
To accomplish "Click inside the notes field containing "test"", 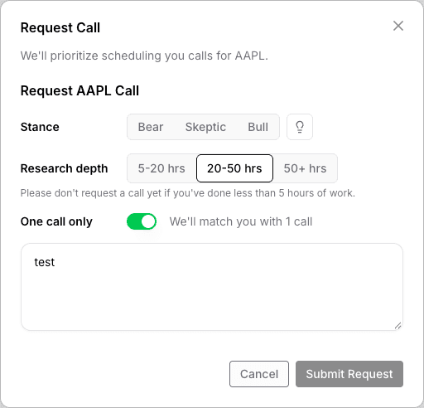I will (212, 287).
